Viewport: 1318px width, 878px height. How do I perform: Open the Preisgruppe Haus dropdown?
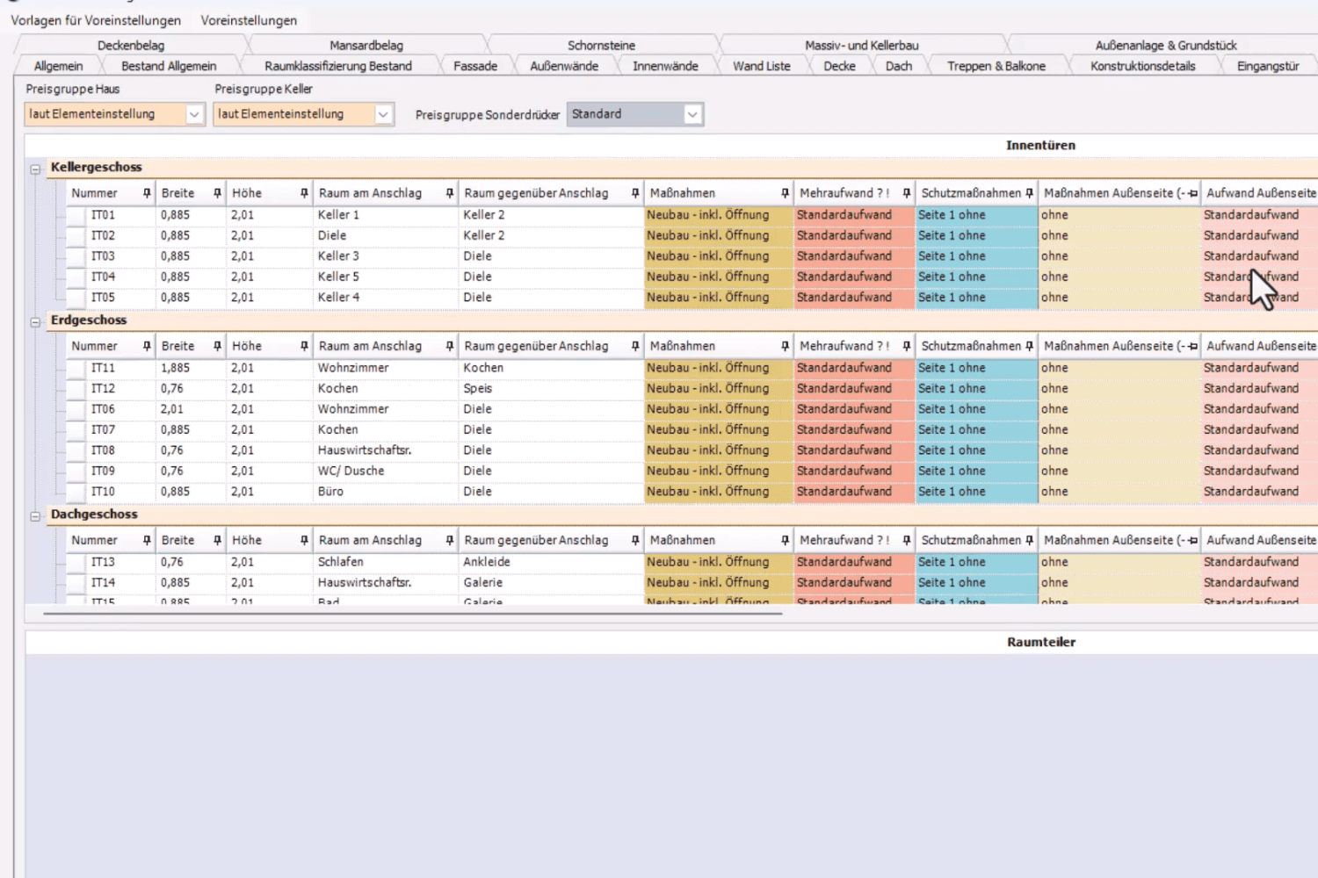pos(194,114)
